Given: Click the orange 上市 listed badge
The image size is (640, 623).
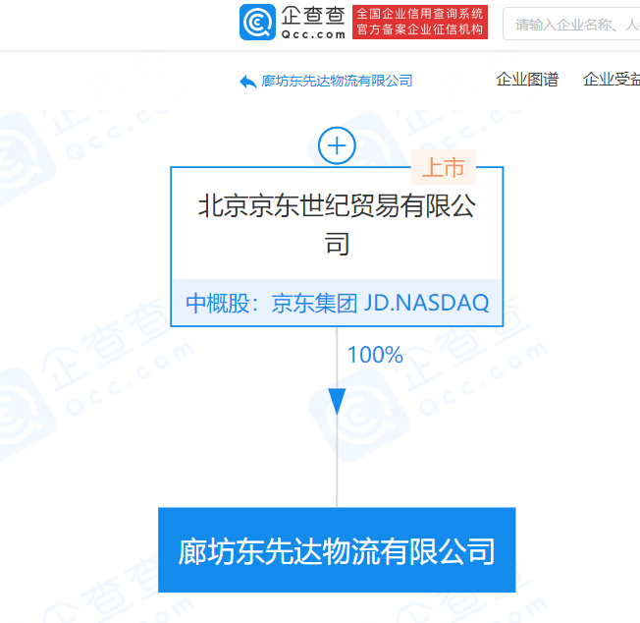Looking at the screenshot, I should [x=444, y=167].
